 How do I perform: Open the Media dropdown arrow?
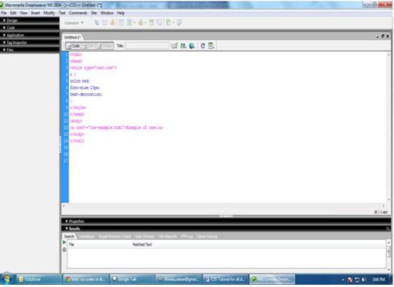pos(145,23)
